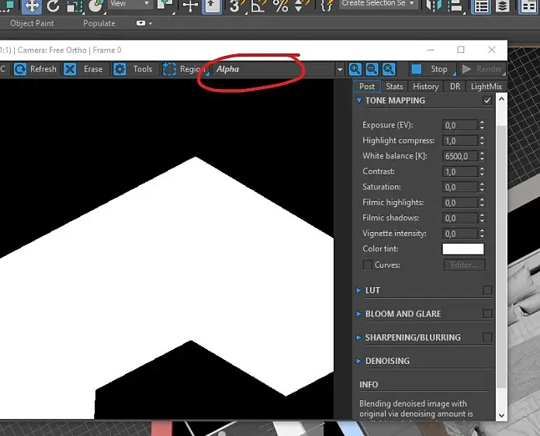Activate the Region render selection icon
The image size is (540, 436).
point(170,69)
